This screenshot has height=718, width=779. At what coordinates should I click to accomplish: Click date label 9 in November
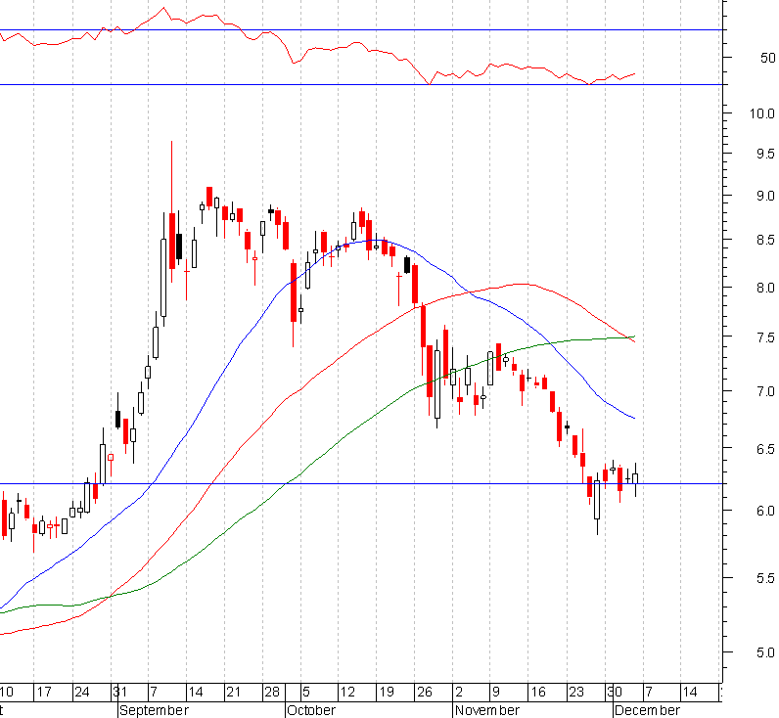tap(495, 692)
